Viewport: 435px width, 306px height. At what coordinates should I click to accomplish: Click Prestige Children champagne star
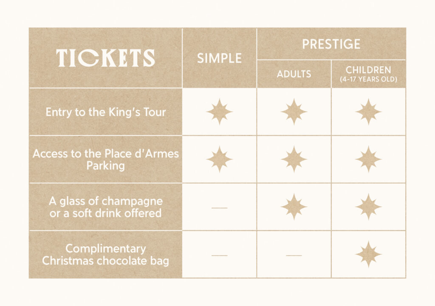(368, 207)
